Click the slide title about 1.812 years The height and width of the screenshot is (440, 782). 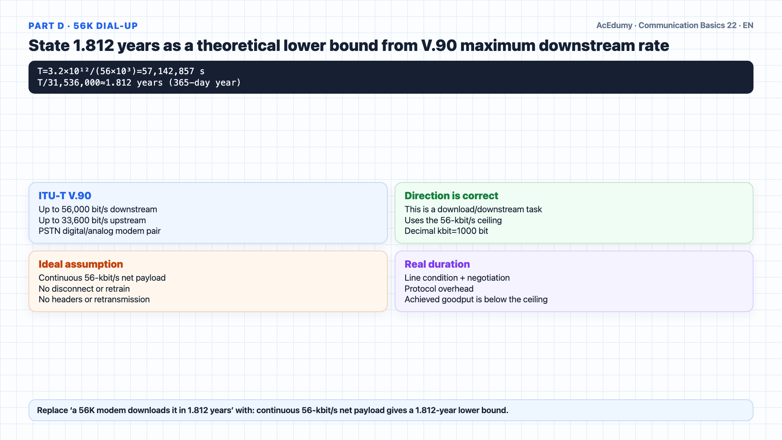coord(349,45)
